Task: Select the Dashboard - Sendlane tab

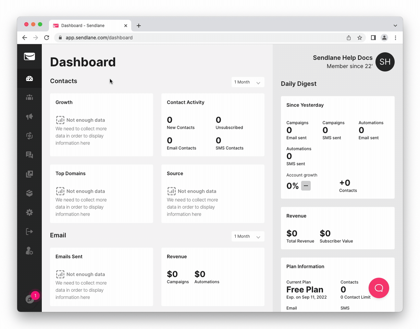Action: point(90,26)
